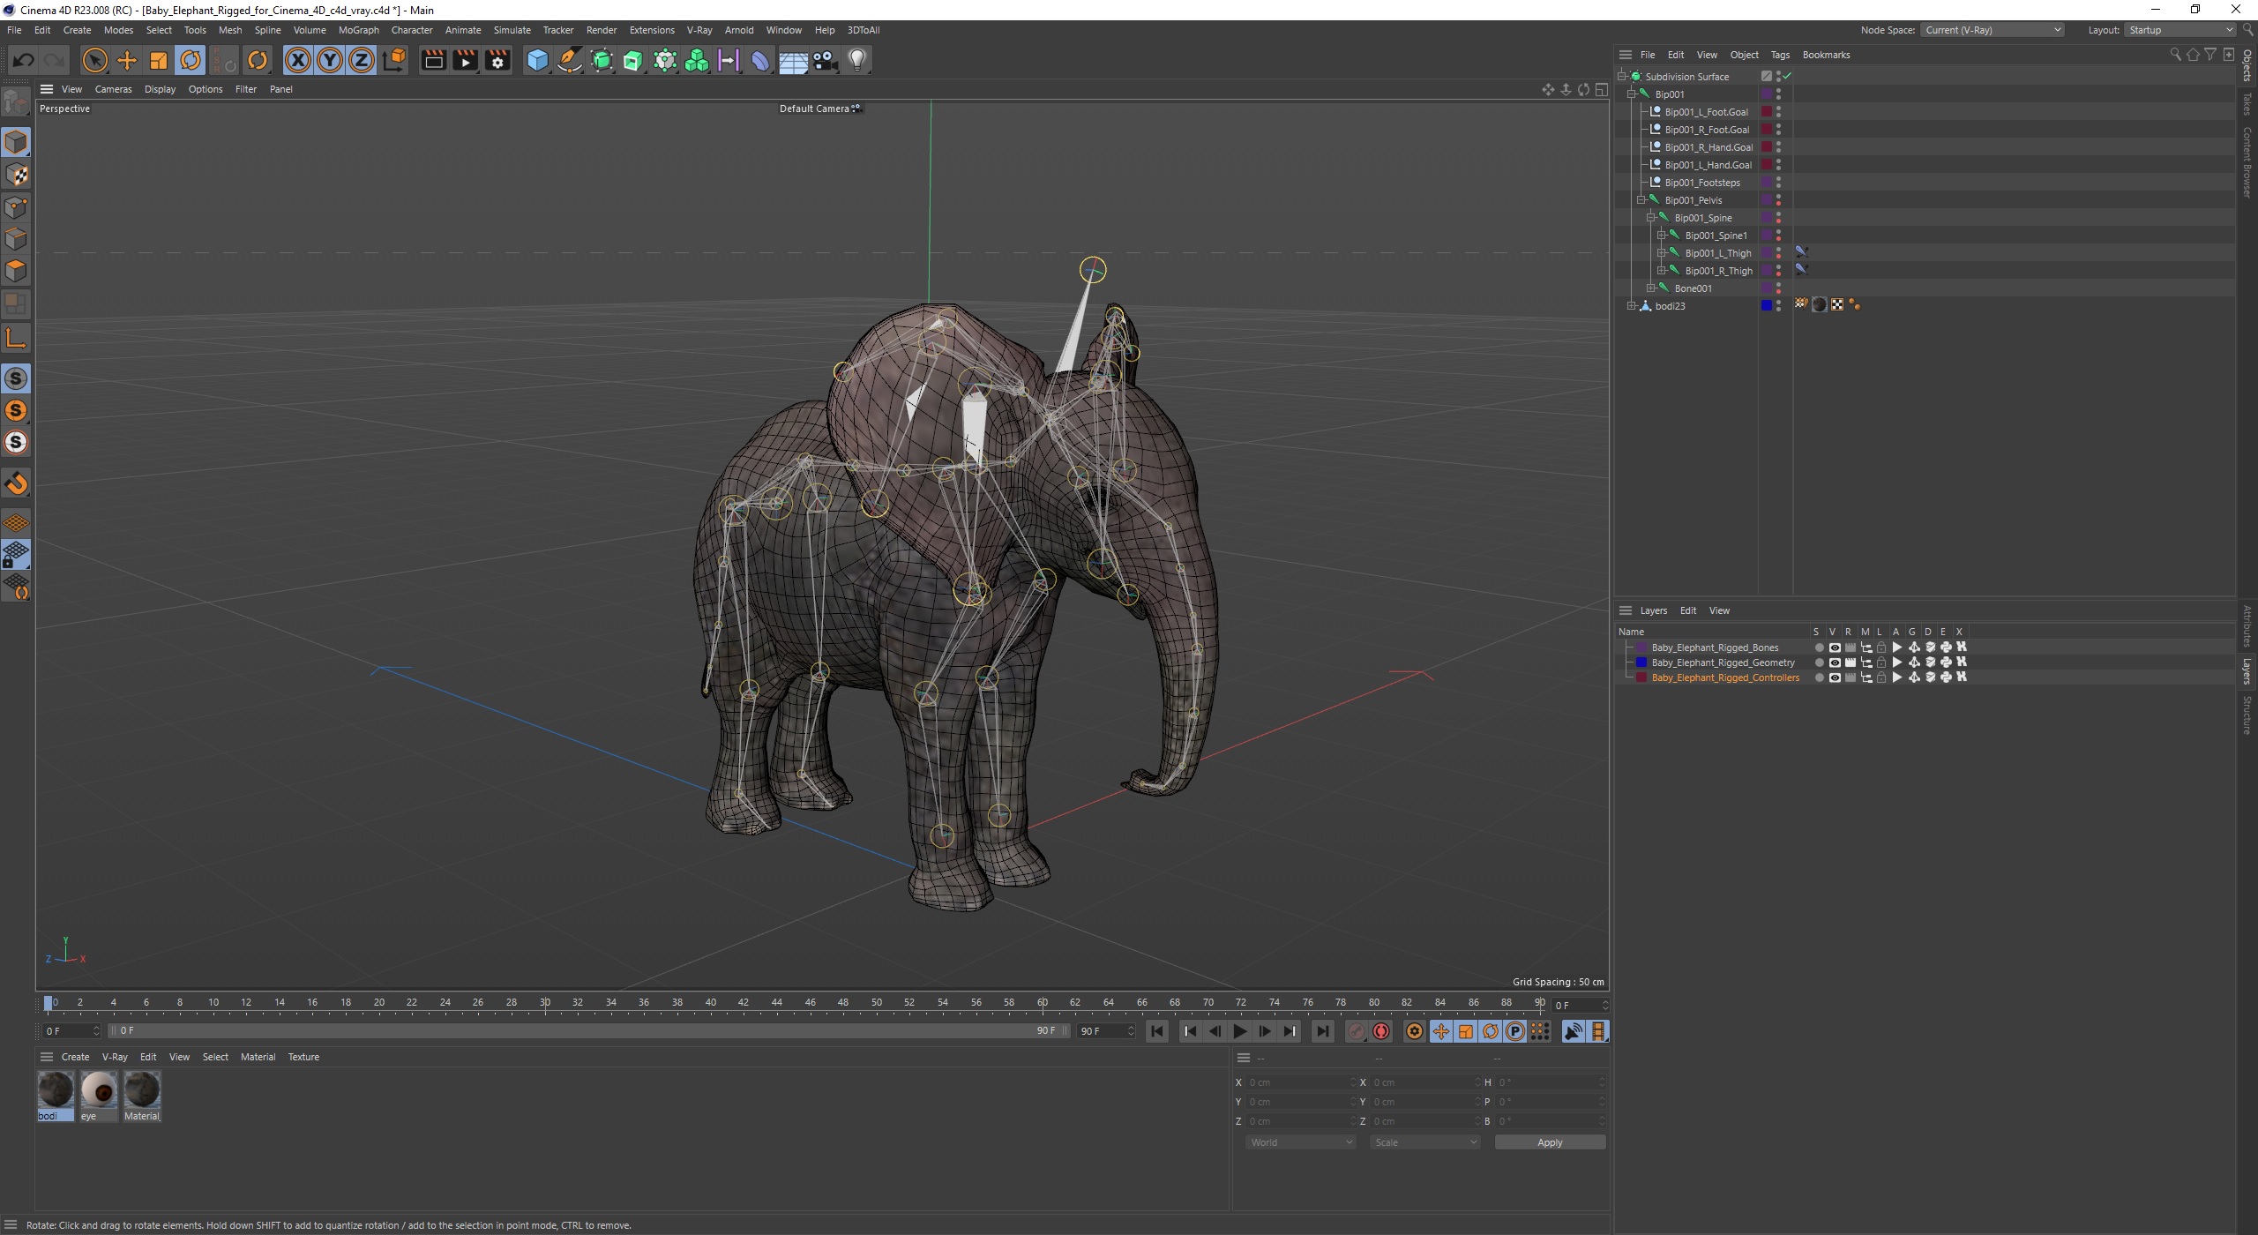Click the eye material thumbnail swatch
The height and width of the screenshot is (1235, 2258).
96,1089
